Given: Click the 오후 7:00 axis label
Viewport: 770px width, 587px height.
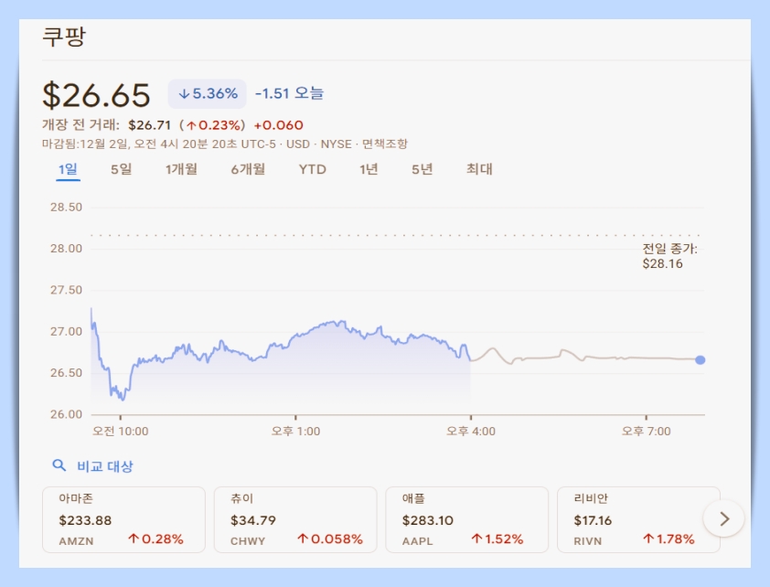Looking at the screenshot, I should pos(647,432).
